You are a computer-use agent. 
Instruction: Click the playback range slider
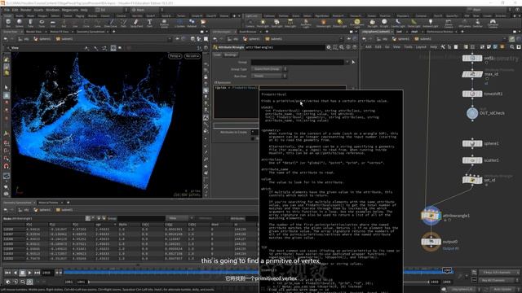(258, 282)
